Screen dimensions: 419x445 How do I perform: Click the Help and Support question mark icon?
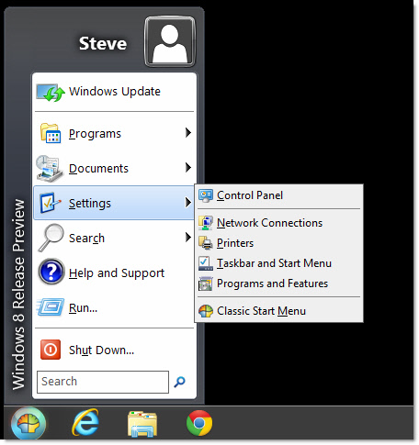coord(51,272)
